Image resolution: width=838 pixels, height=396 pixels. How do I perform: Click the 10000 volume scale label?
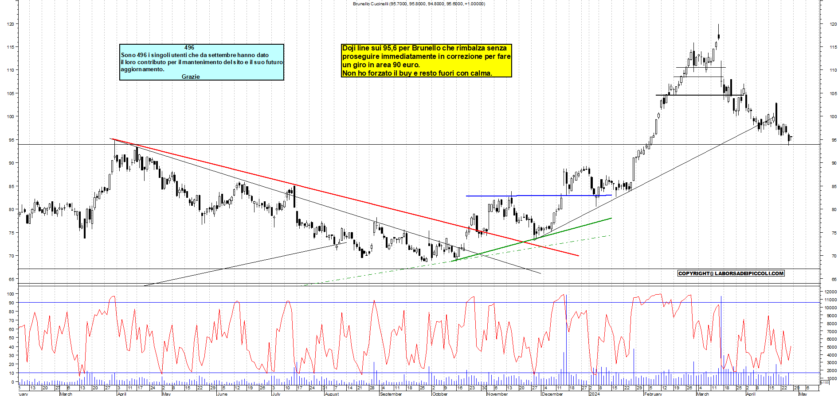830,308
